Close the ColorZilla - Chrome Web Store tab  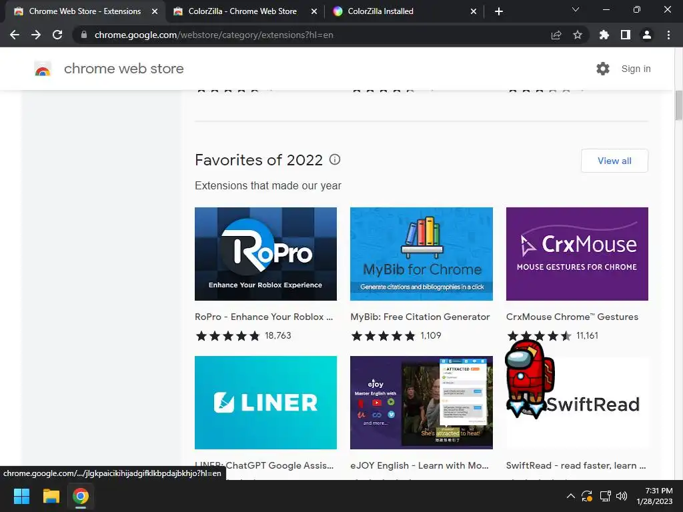pyautogui.click(x=314, y=11)
